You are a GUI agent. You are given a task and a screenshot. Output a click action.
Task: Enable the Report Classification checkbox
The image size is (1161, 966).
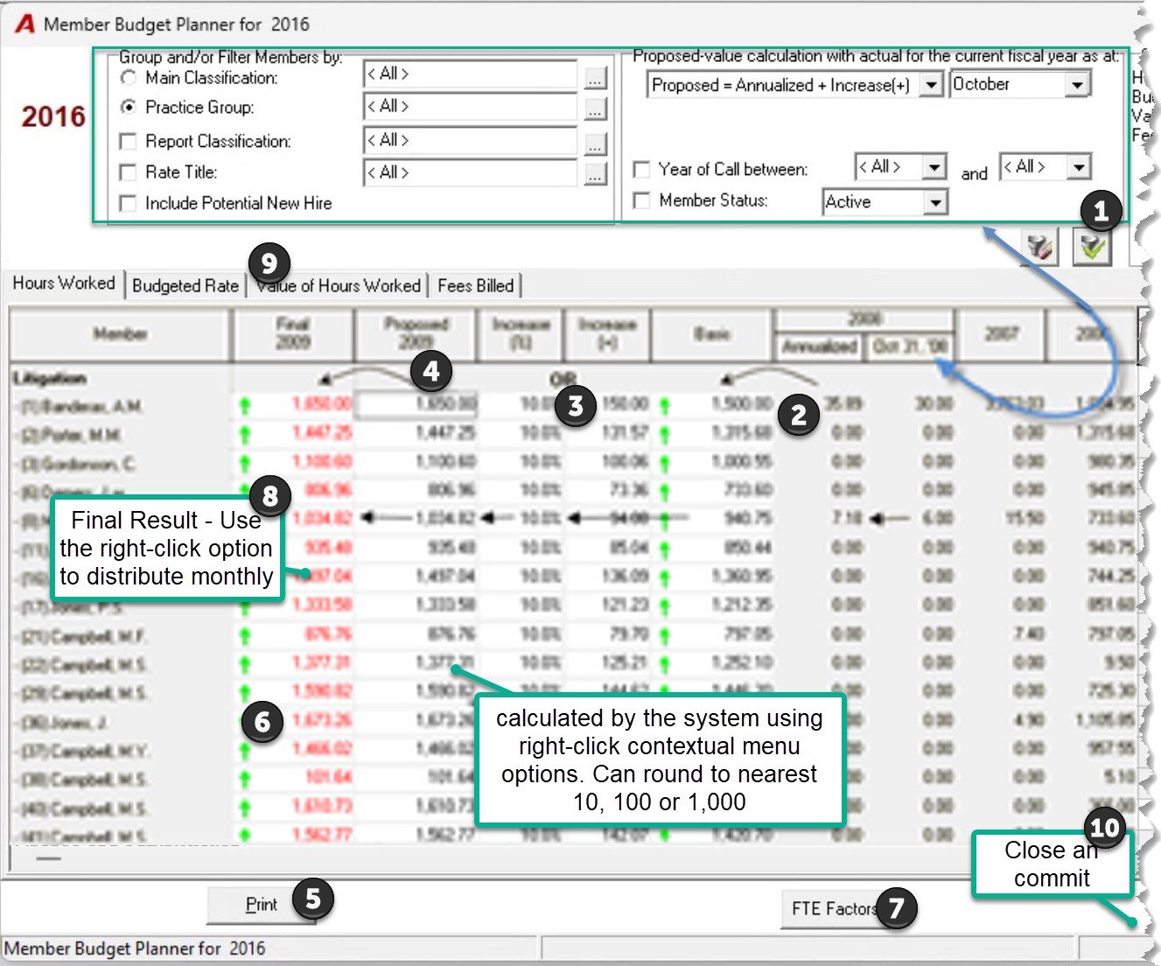click(128, 141)
